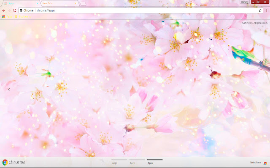Open the Chrome three-dot menu
Viewport: 270px width, 168px height.
coord(267,10)
